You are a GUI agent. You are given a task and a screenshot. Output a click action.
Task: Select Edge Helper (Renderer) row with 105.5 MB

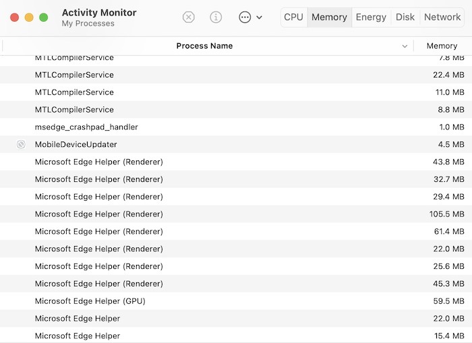point(236,214)
